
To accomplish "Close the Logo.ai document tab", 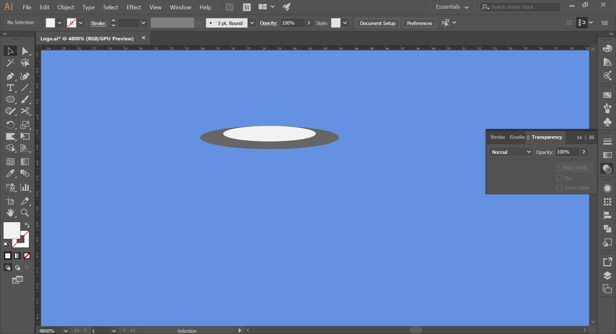I will 143,38.
